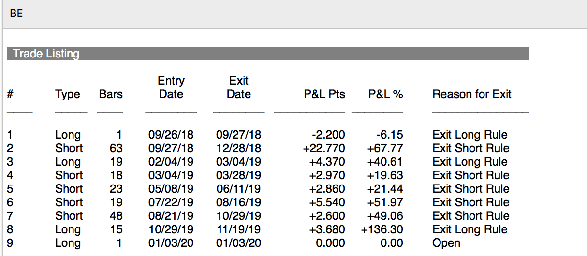Screen dimensions: 587x256
Task: Click exit date 11/19/19
Action: pyautogui.click(x=238, y=229)
